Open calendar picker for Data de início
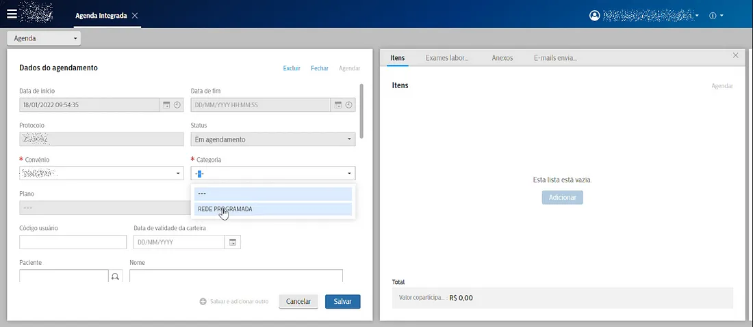 pos(166,105)
